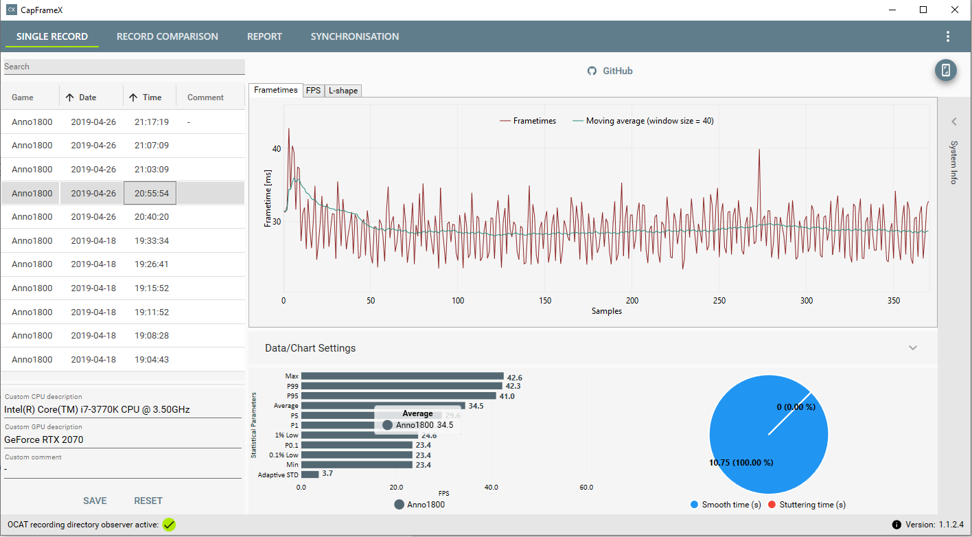Toggle the Moving average legend swatch

pyautogui.click(x=577, y=121)
